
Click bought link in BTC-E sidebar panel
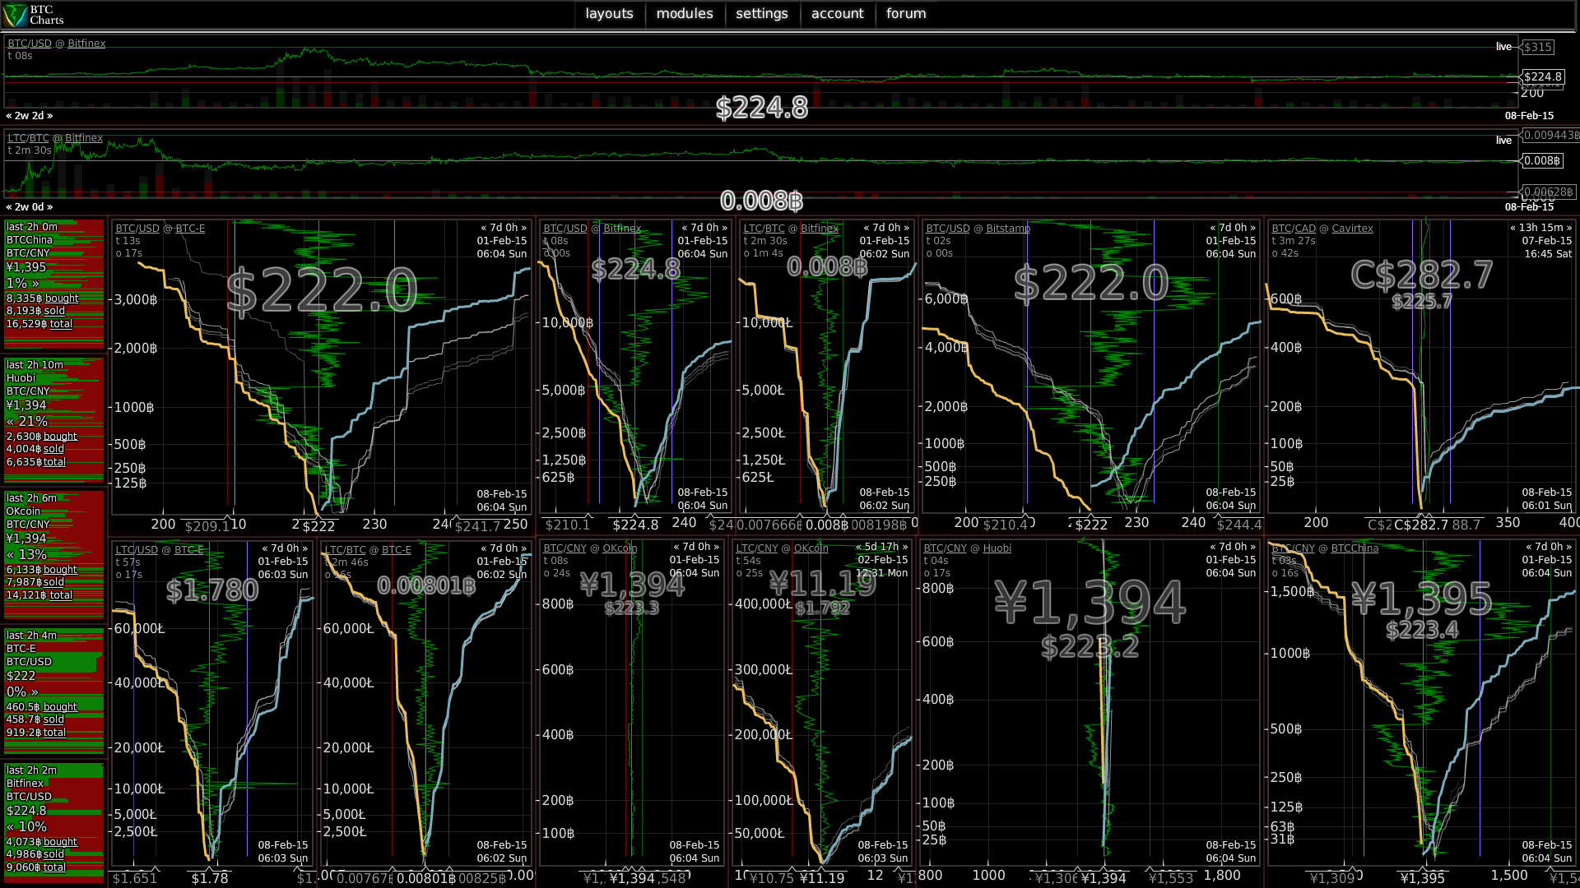pyautogui.click(x=60, y=707)
